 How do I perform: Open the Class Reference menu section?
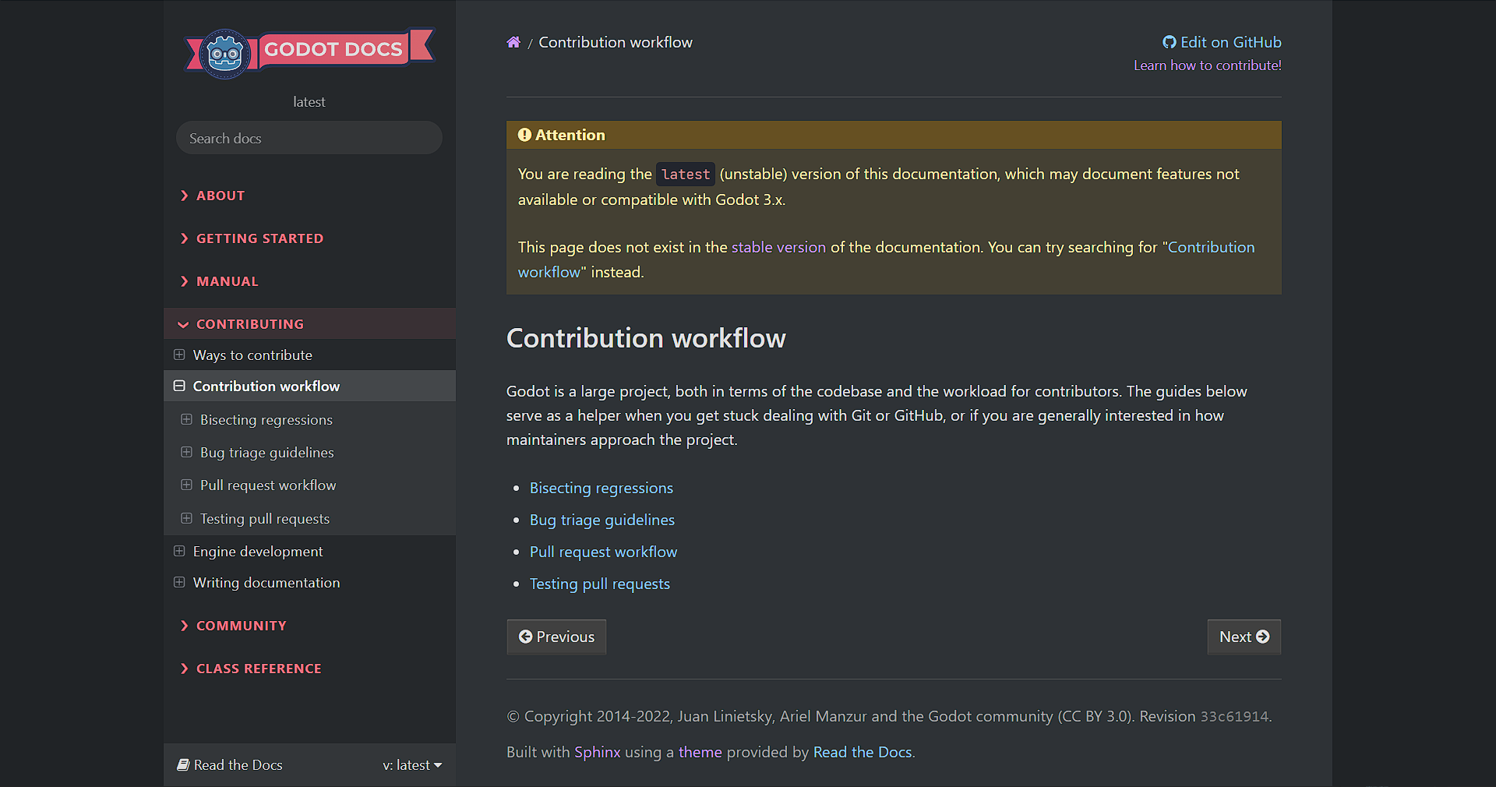pyautogui.click(x=258, y=669)
